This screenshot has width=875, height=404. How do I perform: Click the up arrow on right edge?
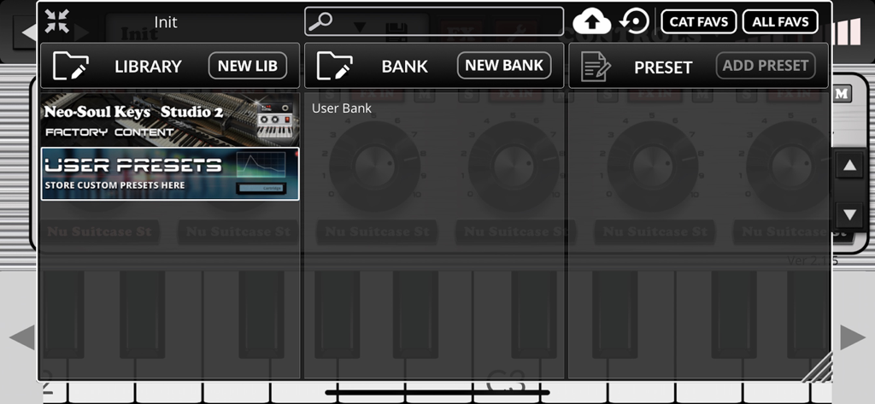849,166
